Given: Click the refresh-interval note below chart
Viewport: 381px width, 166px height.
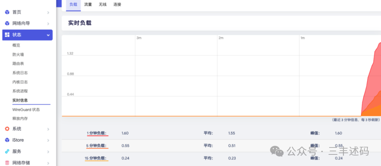Looking at the screenshot, I should tap(356, 120).
